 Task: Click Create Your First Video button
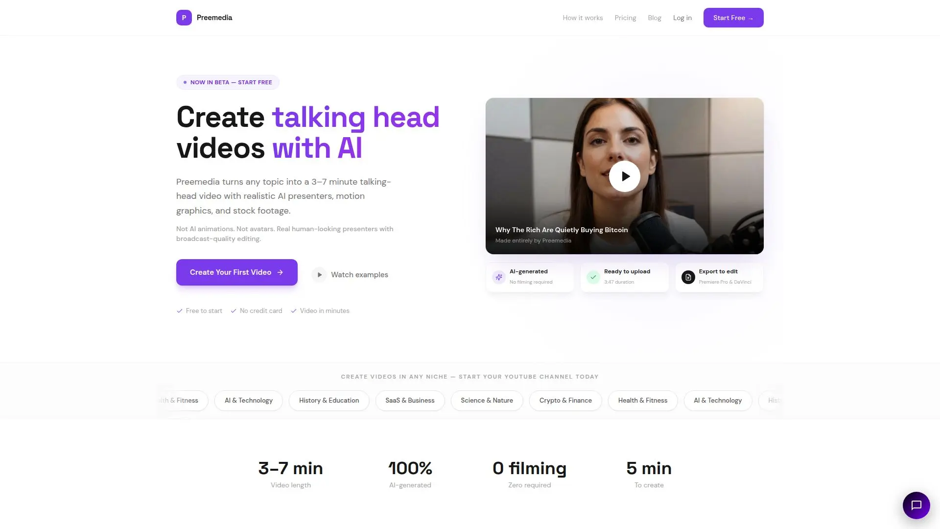click(x=237, y=272)
